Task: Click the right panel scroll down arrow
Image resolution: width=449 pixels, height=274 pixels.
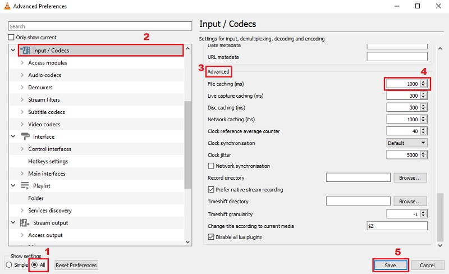Action: point(440,245)
